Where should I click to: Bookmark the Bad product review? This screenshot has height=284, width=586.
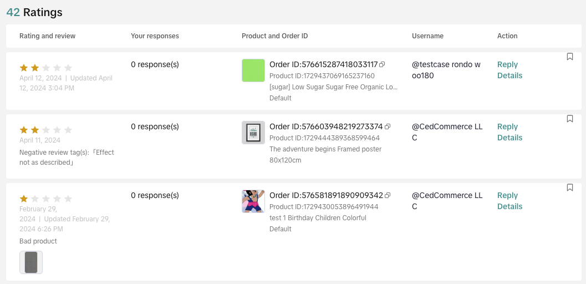[x=570, y=187]
